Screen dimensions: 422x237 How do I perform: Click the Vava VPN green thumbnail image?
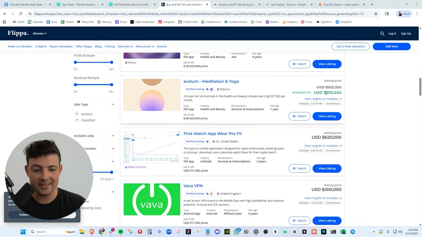(x=152, y=199)
